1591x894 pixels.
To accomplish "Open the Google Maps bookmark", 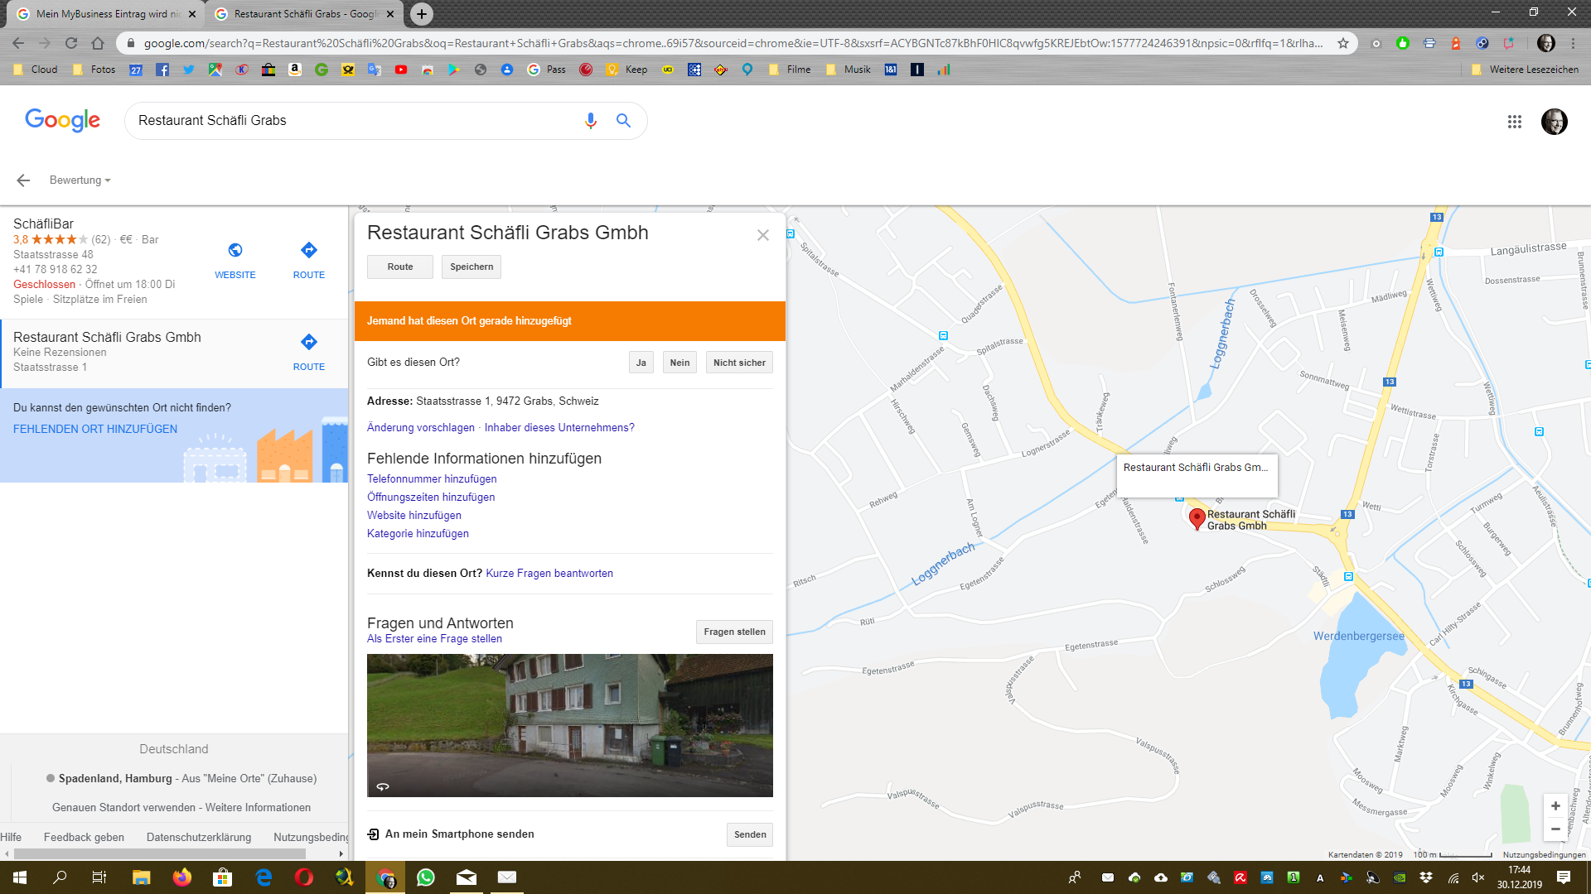I will click(215, 70).
